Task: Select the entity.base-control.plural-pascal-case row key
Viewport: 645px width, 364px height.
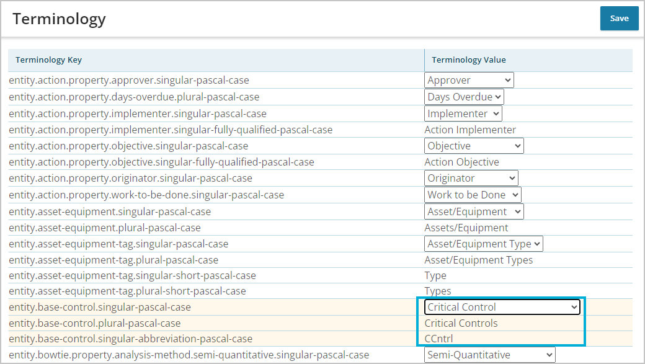Action: click(95, 323)
